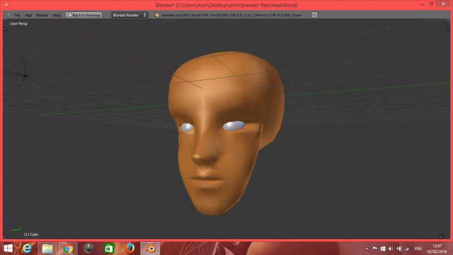Click the FRA language indicator in the tray
Screen dimensions: 453x255
coord(418,248)
